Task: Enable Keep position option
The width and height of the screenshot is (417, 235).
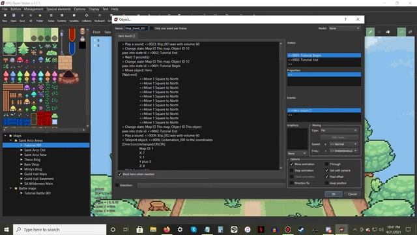Action: [x=327, y=183]
